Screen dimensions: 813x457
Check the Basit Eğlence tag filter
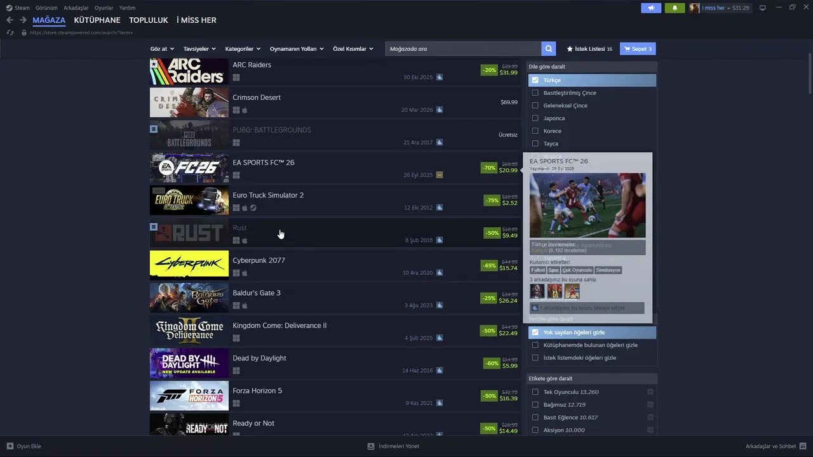pyautogui.click(x=535, y=417)
